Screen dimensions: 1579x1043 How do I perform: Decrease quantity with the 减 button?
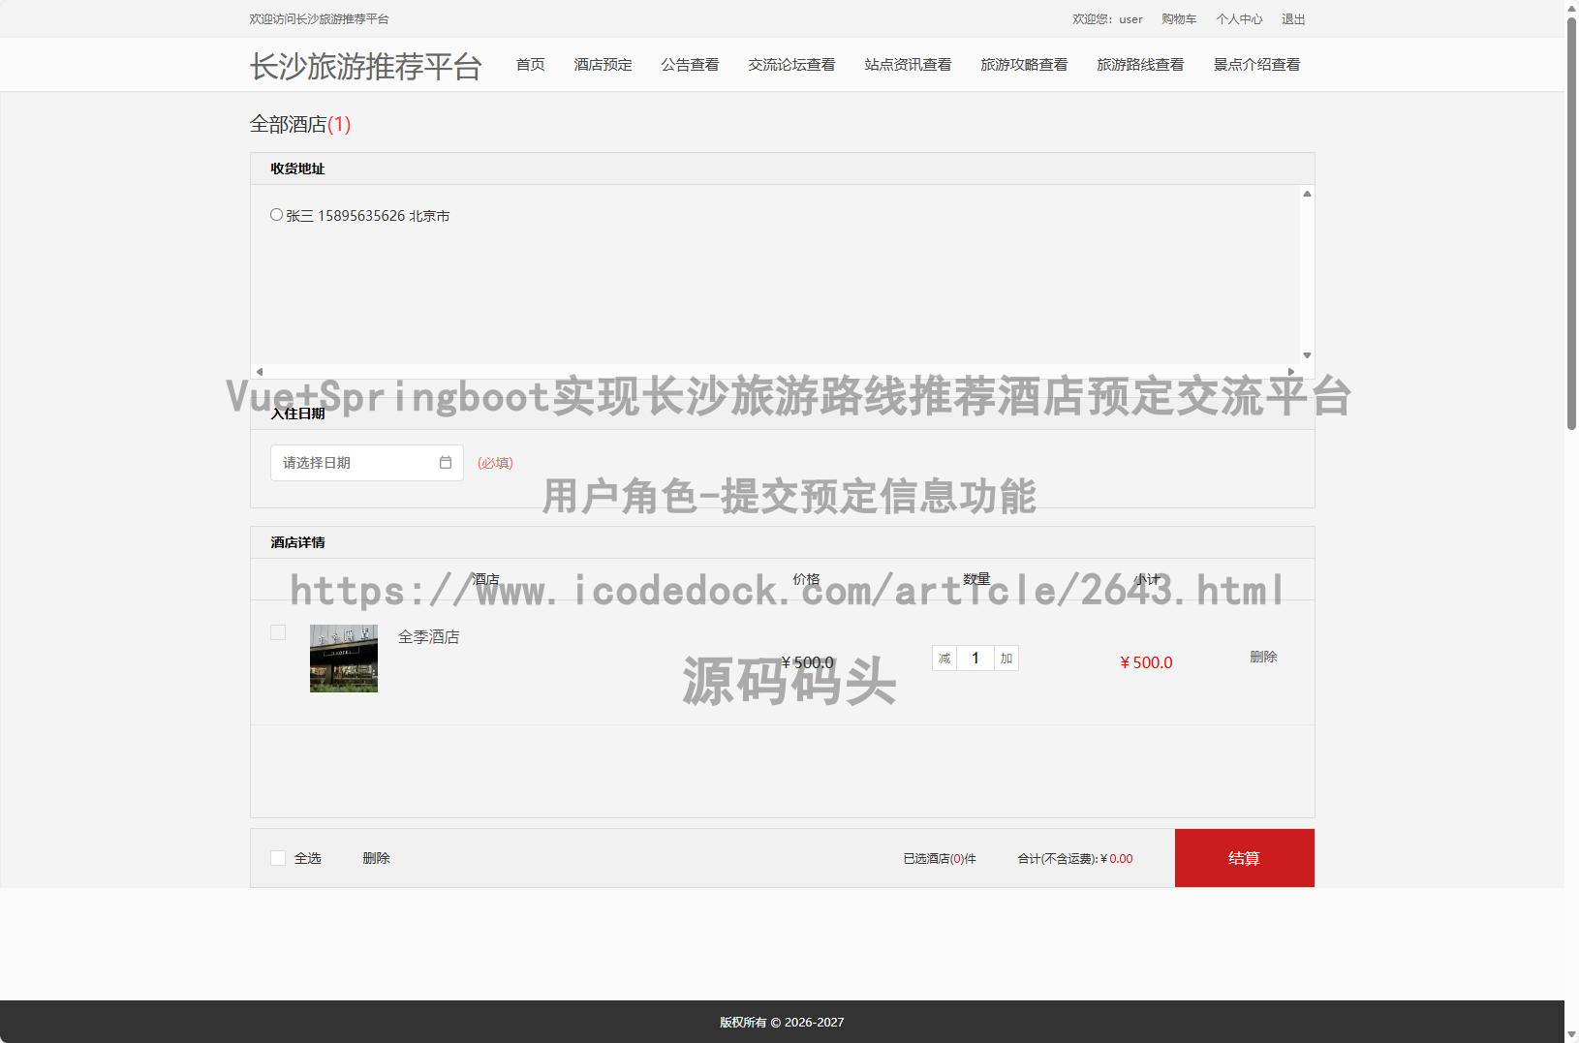[x=944, y=659]
